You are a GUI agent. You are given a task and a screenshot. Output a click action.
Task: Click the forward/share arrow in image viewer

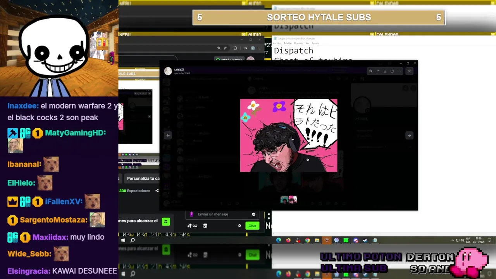click(378, 71)
